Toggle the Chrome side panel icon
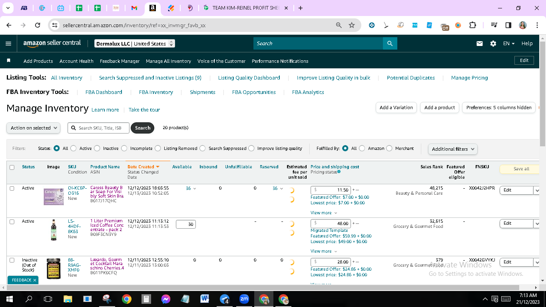Viewport: 546px width, 307px height. pos(508,25)
